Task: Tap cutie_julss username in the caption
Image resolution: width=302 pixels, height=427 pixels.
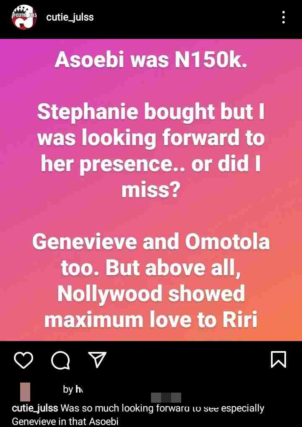Action: coord(35,409)
